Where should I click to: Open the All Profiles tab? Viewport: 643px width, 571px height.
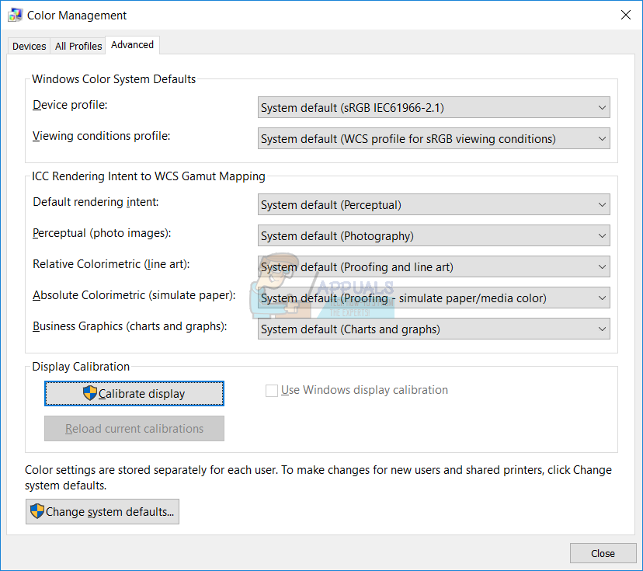pyautogui.click(x=78, y=46)
